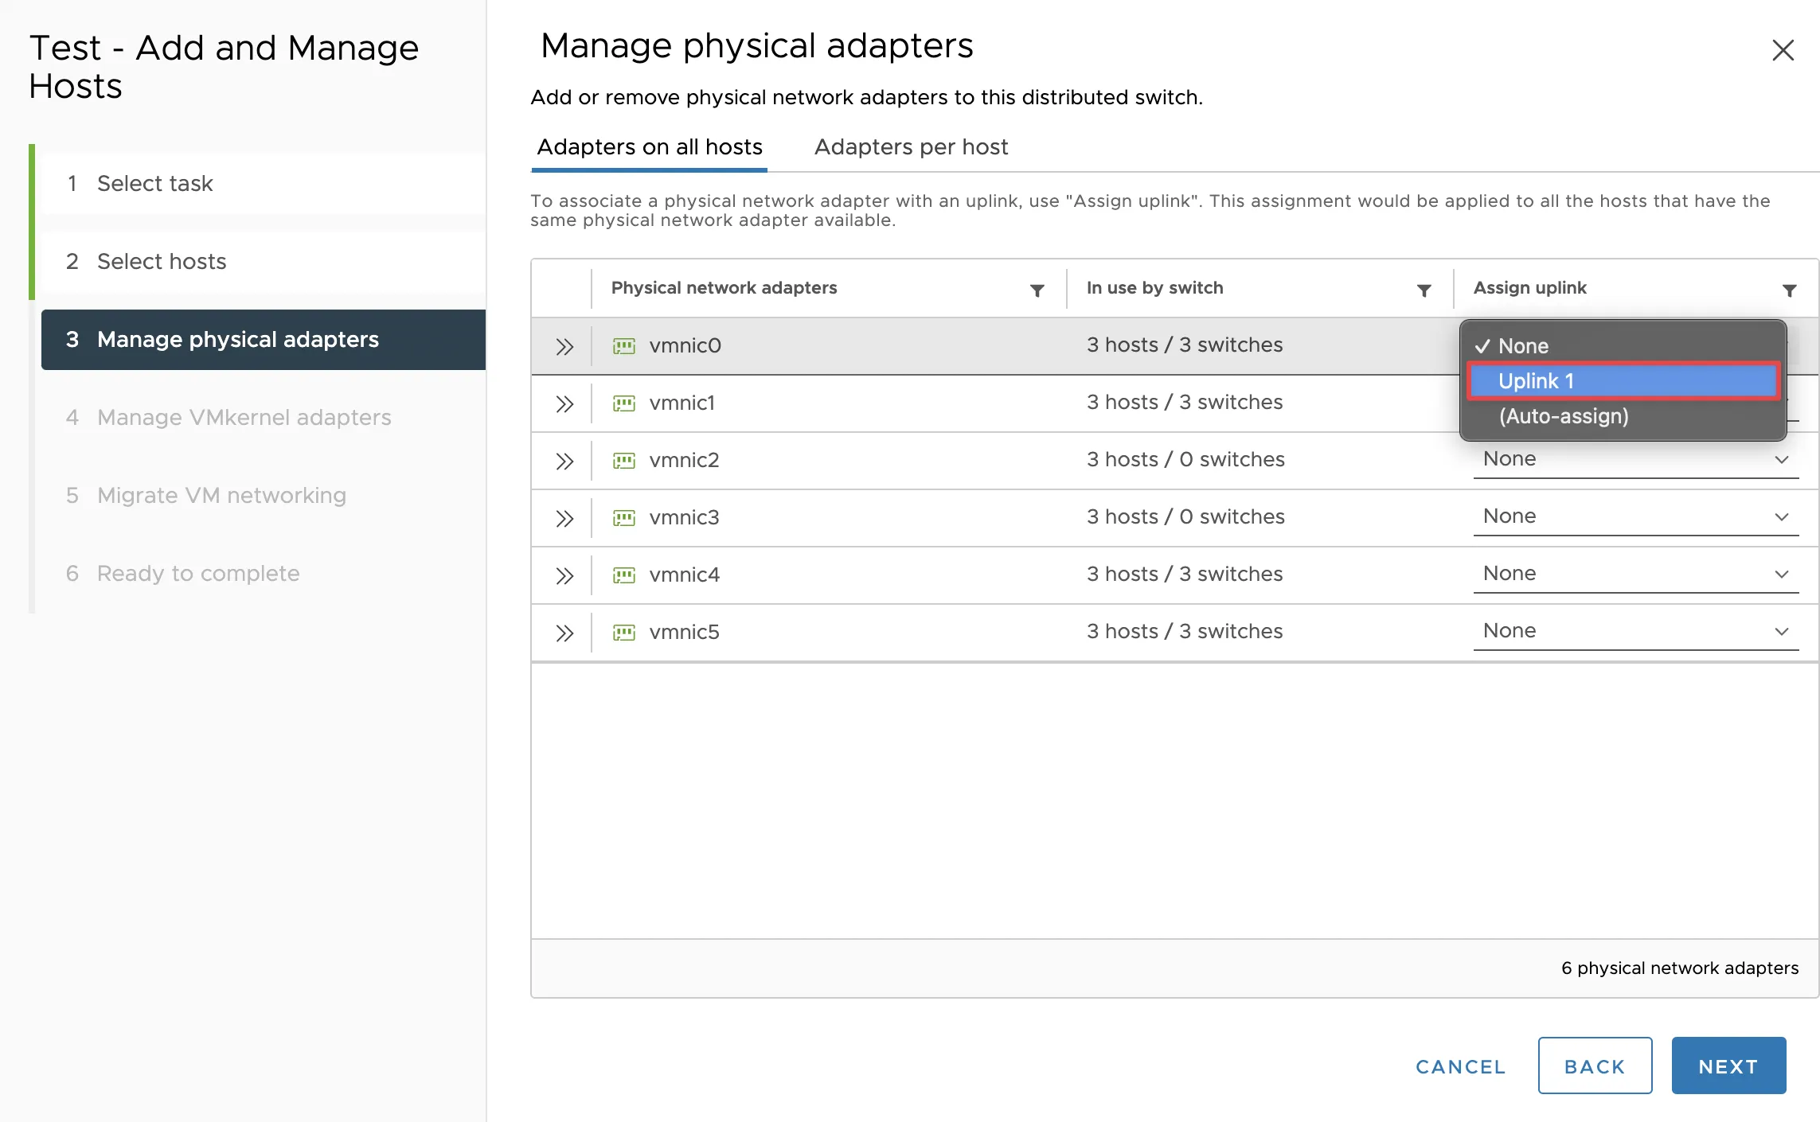
Task: Expand the vmnic1 row details
Action: coord(564,403)
